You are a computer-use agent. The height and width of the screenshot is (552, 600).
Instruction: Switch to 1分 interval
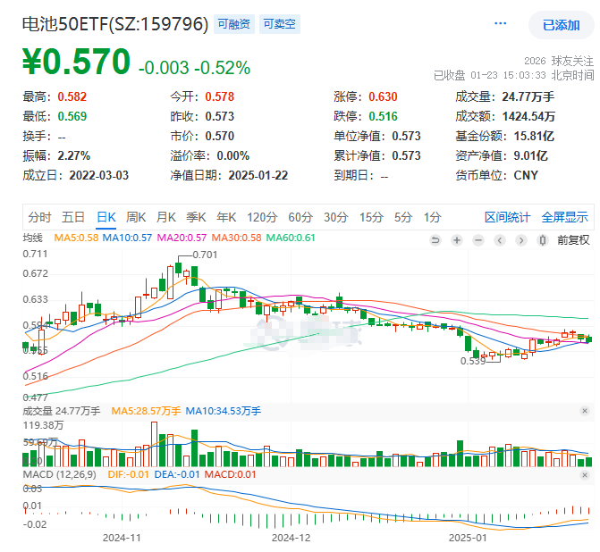tap(433, 217)
